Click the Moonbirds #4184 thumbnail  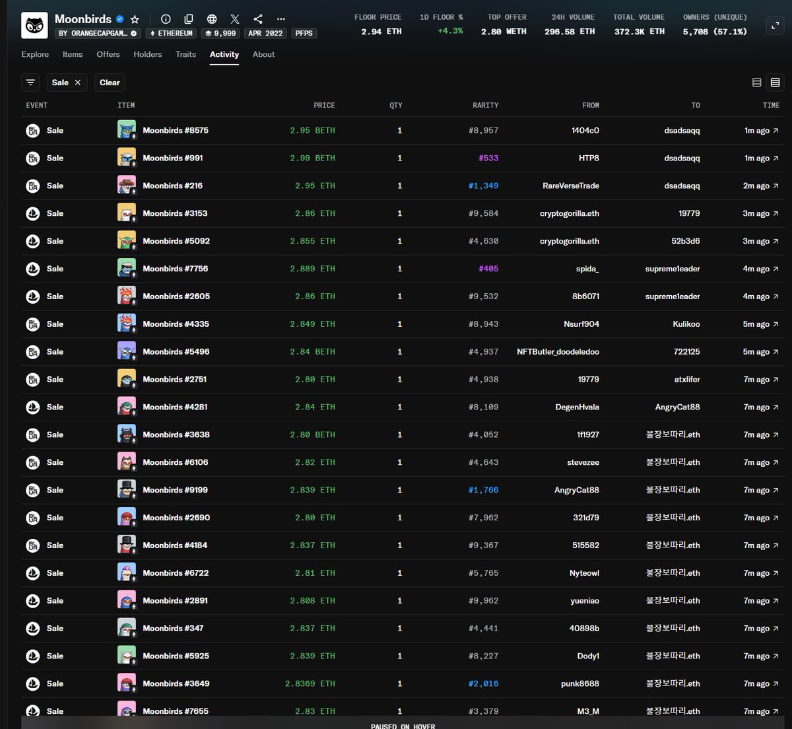[127, 545]
